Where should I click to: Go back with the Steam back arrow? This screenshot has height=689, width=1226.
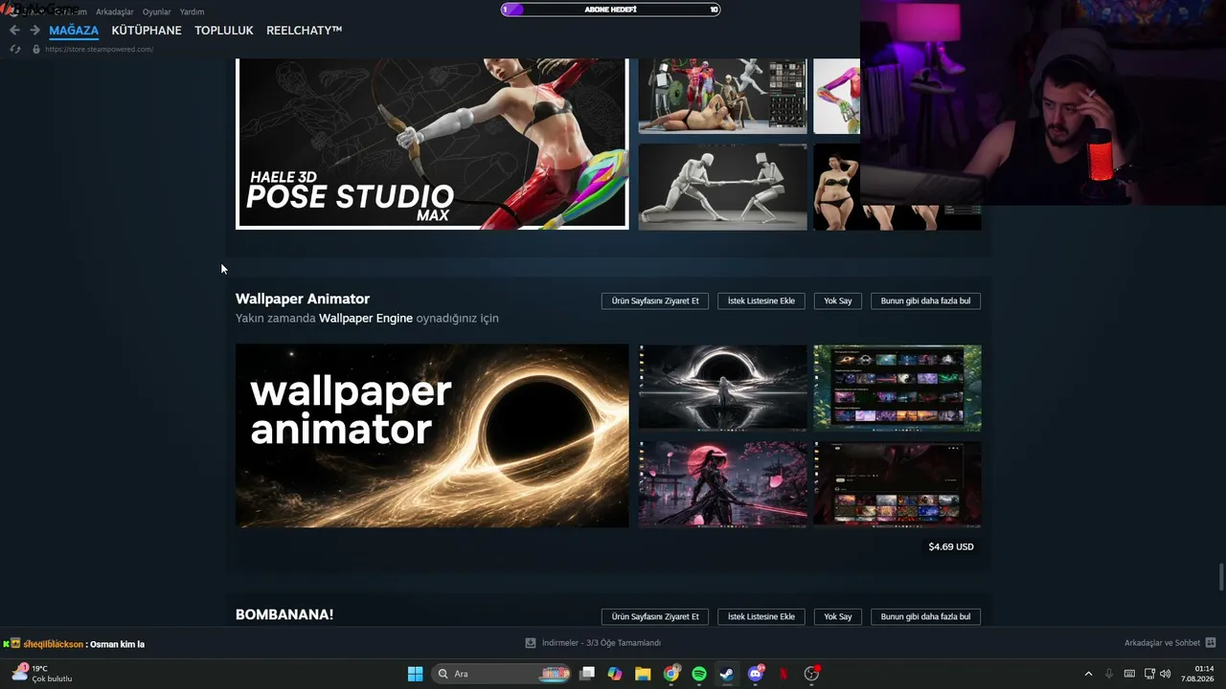coord(14,31)
